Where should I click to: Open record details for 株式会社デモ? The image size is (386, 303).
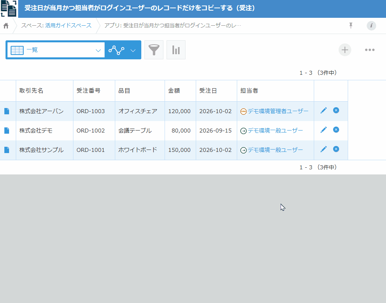pyautogui.click(x=7, y=131)
